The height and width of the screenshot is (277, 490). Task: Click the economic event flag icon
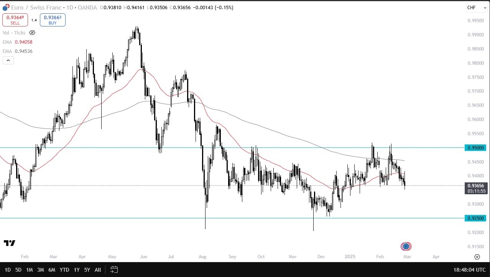pos(406,246)
